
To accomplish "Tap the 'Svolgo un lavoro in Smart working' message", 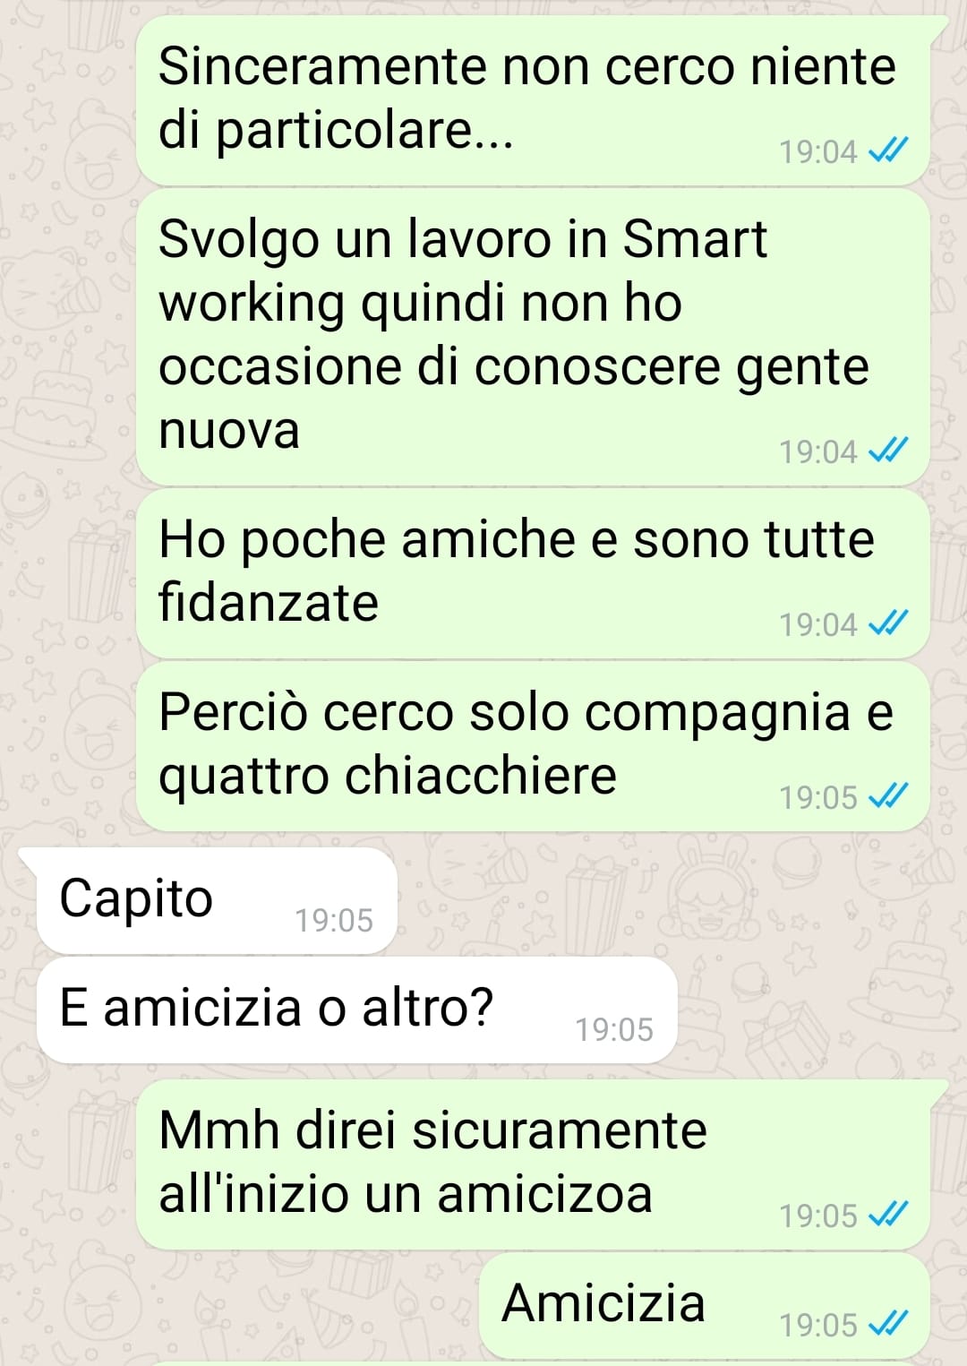I will click(x=533, y=337).
